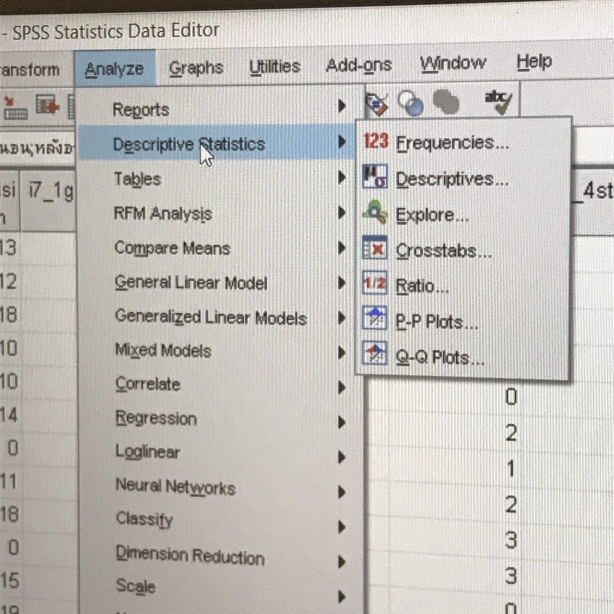
Task: Select Neural Networks menu entry
Action: (176, 486)
